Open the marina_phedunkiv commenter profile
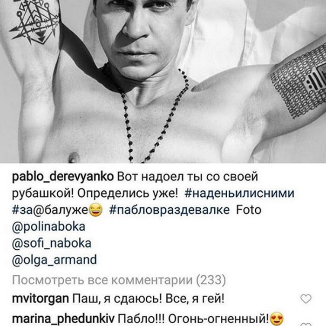326x326 pixels. [63, 319]
